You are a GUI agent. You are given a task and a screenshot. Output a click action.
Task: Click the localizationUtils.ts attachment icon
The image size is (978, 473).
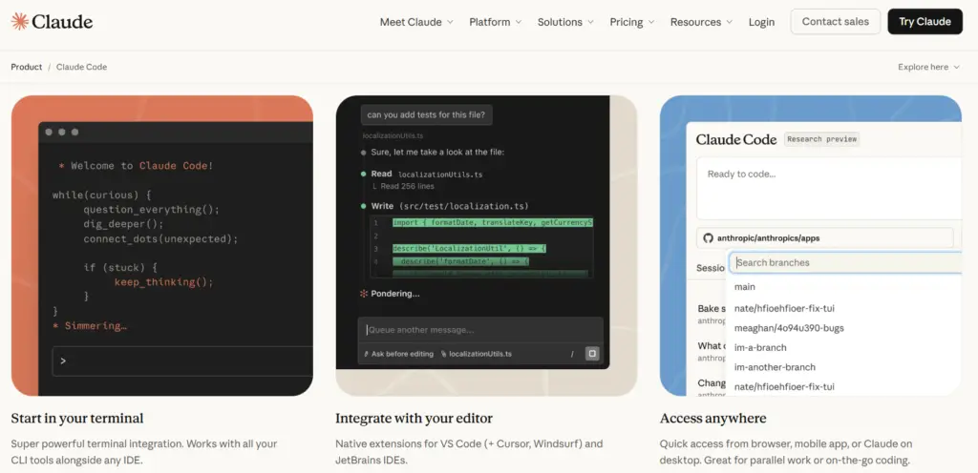coord(443,354)
